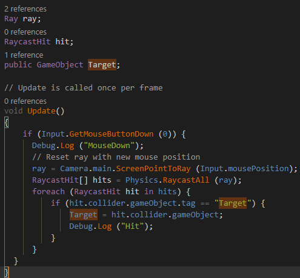Click the "Hit" string literal

[132, 226]
